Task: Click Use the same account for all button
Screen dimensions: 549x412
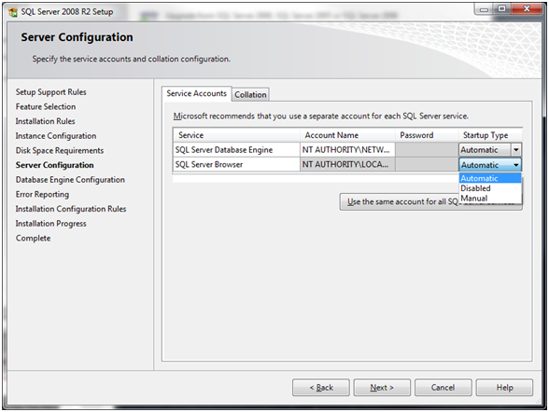Action: [430, 201]
